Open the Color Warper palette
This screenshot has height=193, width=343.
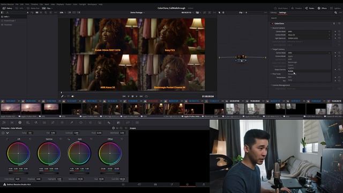click(62, 123)
